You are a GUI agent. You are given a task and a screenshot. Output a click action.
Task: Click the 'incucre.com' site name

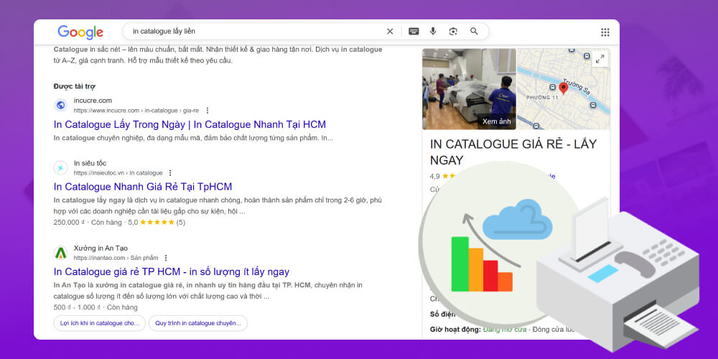click(93, 101)
